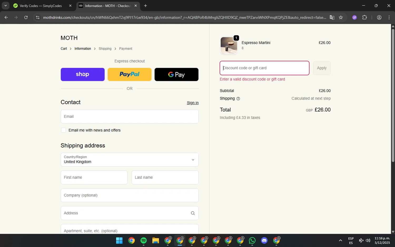Click the mothdrinks.com address bar URL
395x247 pixels.
pyautogui.click(x=184, y=17)
